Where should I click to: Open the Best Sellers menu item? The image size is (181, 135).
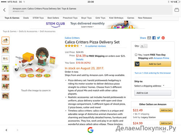[53, 18]
